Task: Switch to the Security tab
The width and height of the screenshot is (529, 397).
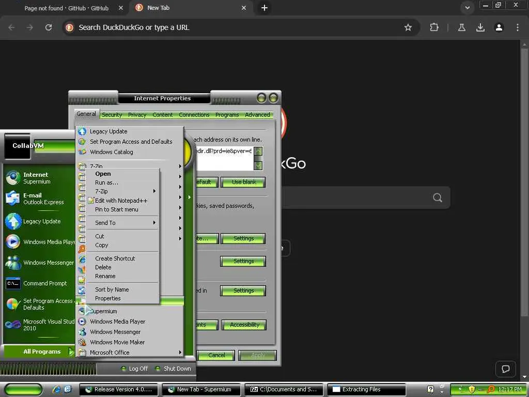Action: coord(112,115)
